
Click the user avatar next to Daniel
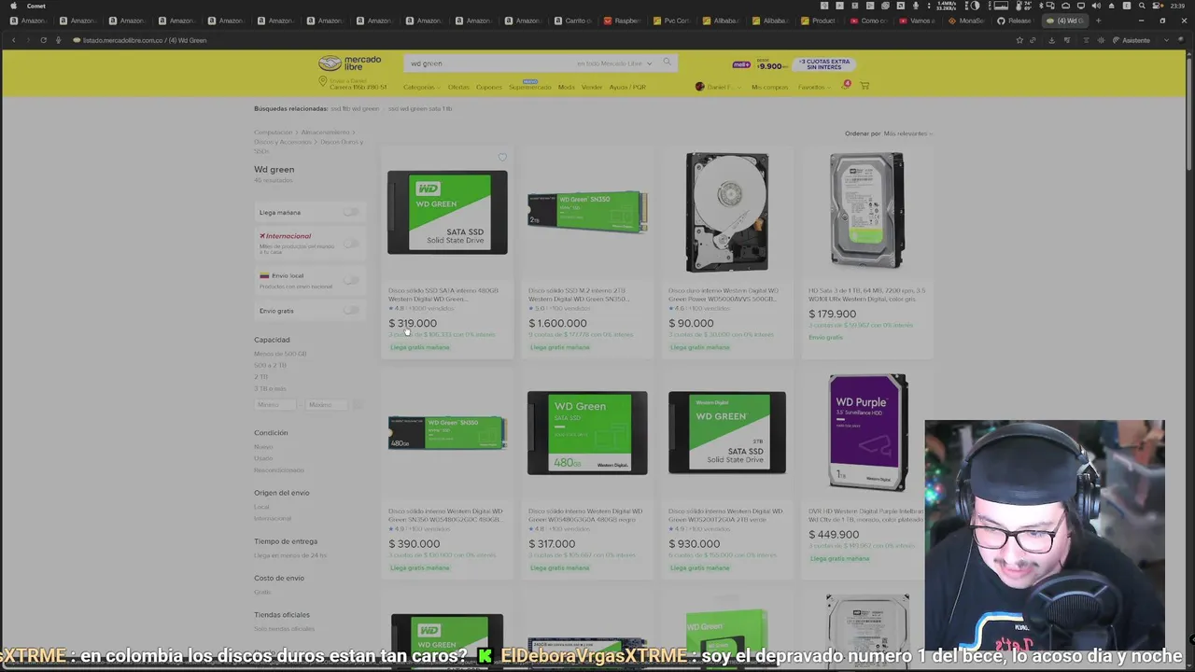[699, 87]
